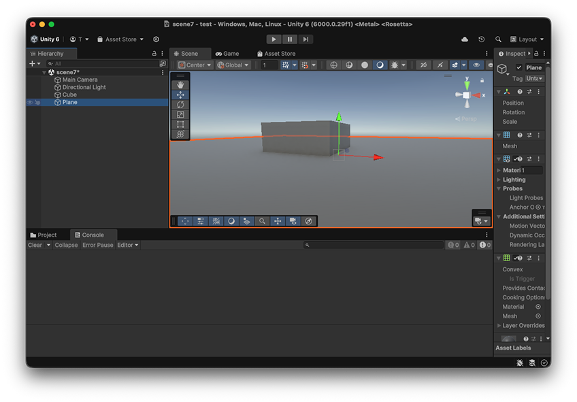This screenshot has height=402, width=577.
Task: Select the Scale tool in Scene toolbar
Action: click(x=180, y=114)
